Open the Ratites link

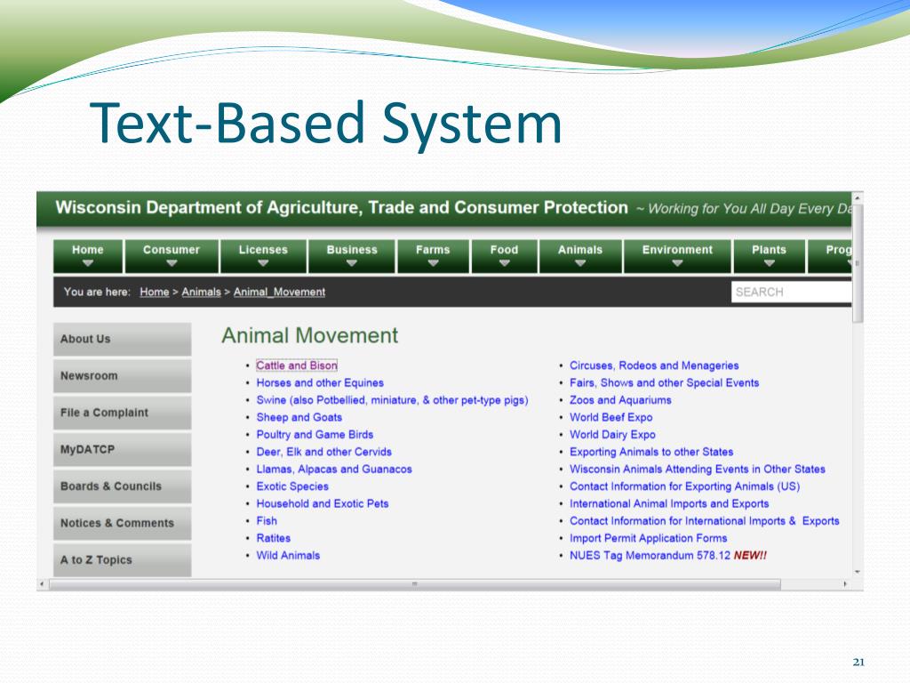click(x=274, y=538)
